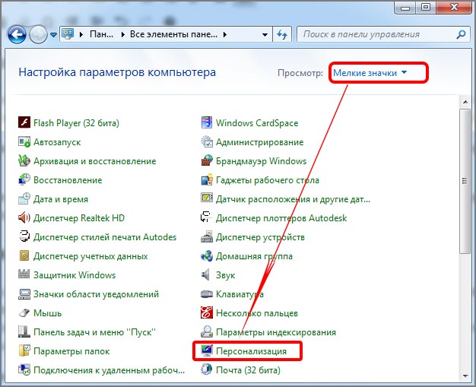Click the Все элементы пане... breadcrumb
The height and width of the screenshot is (387, 476).
[173, 34]
